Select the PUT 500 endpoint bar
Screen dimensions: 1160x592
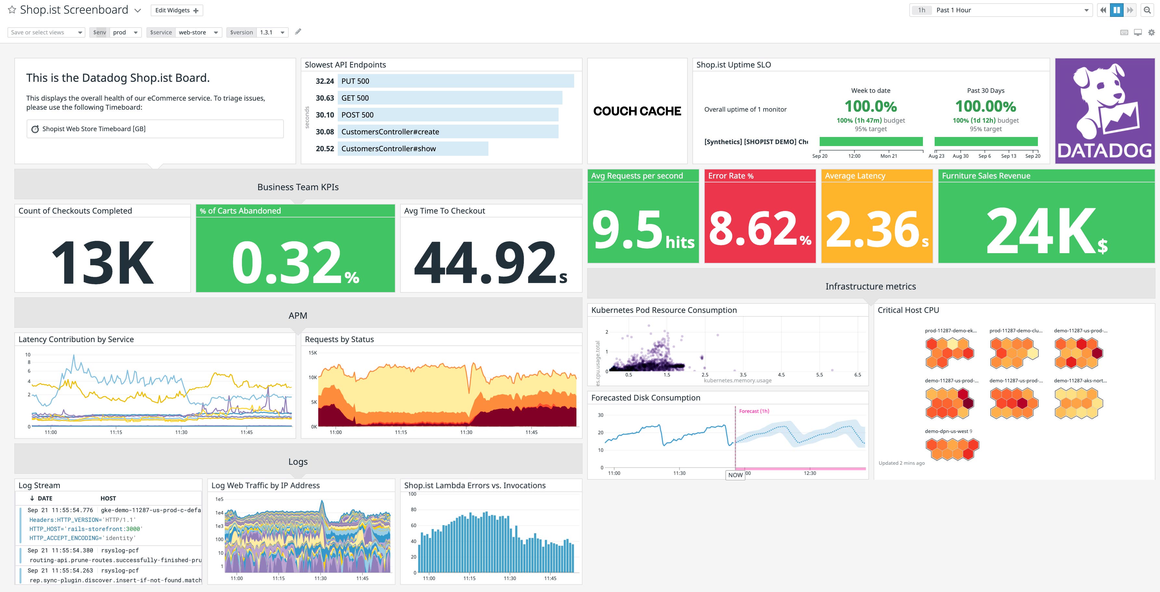click(x=455, y=81)
